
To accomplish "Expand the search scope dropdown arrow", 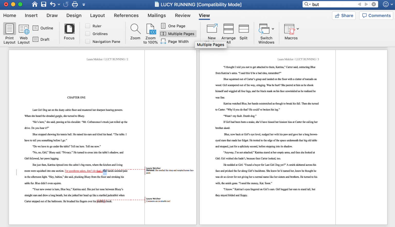I will (310, 4).
